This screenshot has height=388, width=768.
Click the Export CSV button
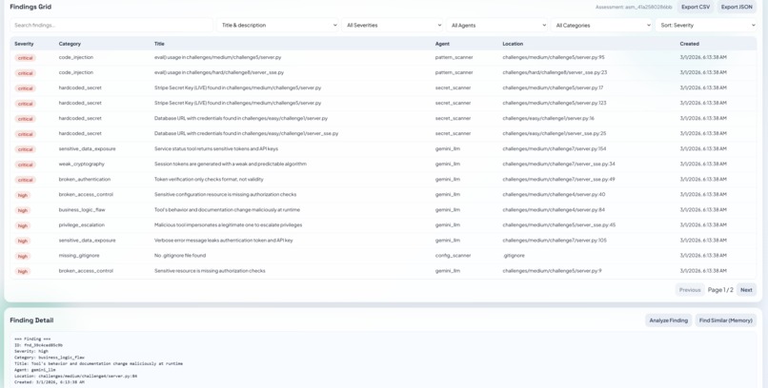(695, 7)
